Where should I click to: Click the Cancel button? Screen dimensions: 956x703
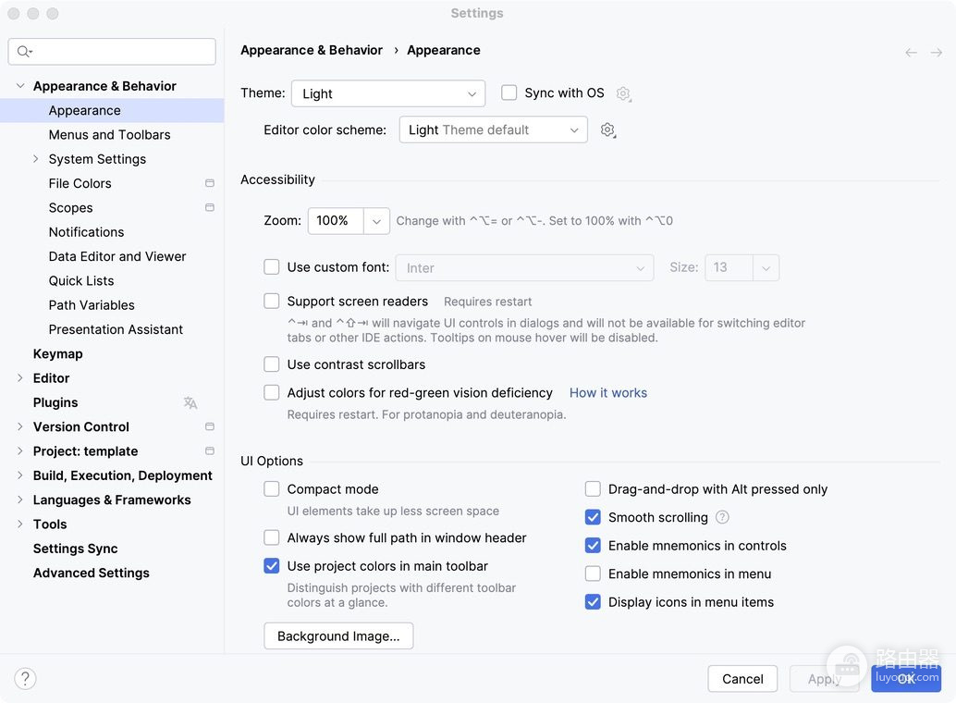(x=742, y=679)
